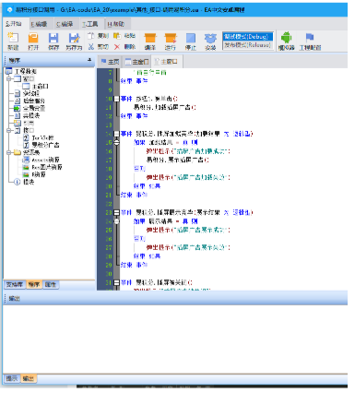Select 发布模式(Release) in the mode list
Viewport: 355px width, 393px height.
[x=248, y=45]
